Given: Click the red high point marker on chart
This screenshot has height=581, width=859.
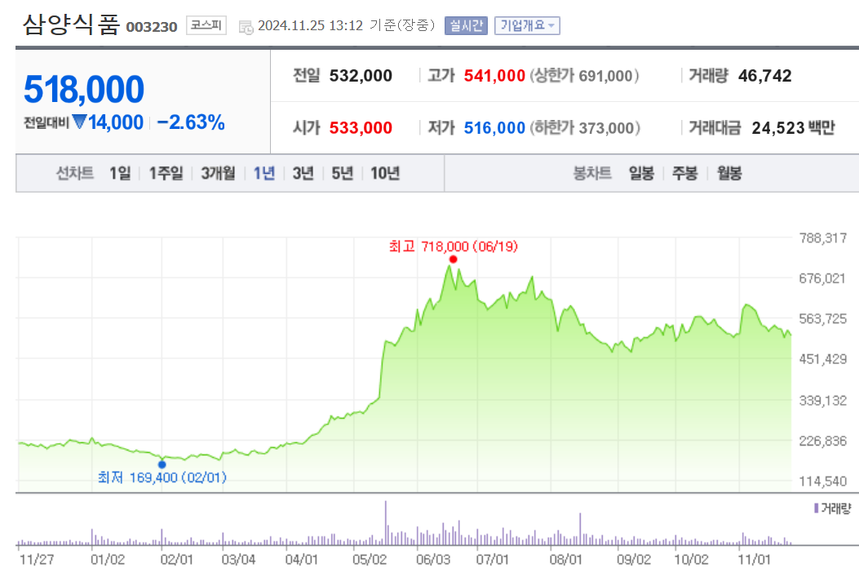Looking at the screenshot, I should (453, 259).
